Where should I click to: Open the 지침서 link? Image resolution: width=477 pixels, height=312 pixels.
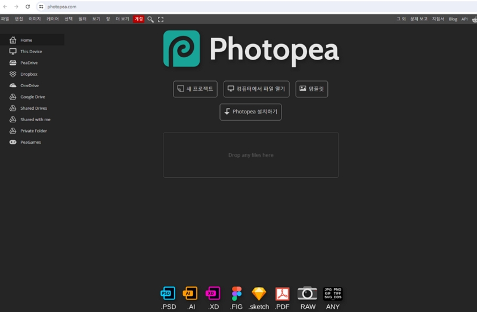click(x=438, y=19)
